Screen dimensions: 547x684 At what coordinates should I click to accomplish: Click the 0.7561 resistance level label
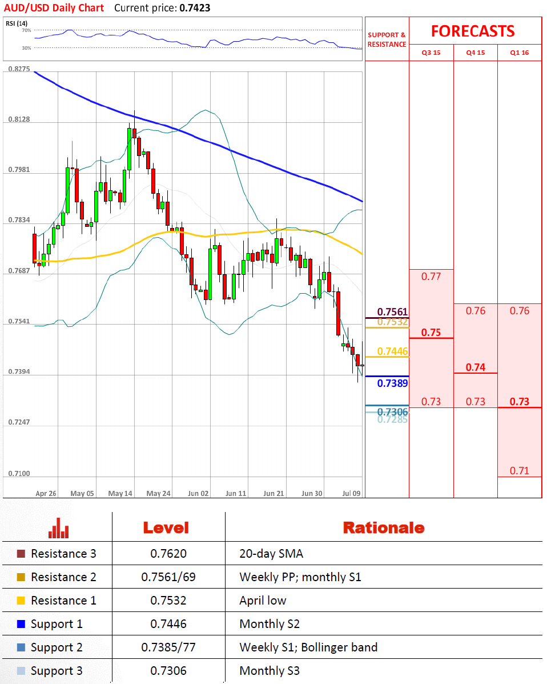392,311
